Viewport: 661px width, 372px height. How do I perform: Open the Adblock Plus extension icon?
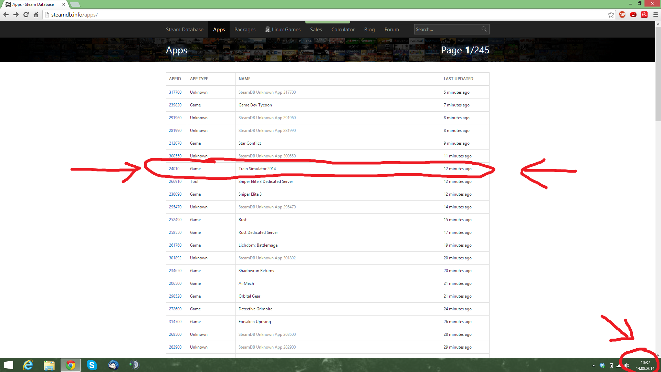tap(622, 14)
